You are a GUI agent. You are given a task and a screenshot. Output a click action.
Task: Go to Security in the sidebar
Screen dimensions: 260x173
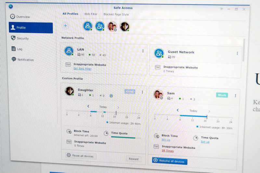click(x=20, y=38)
